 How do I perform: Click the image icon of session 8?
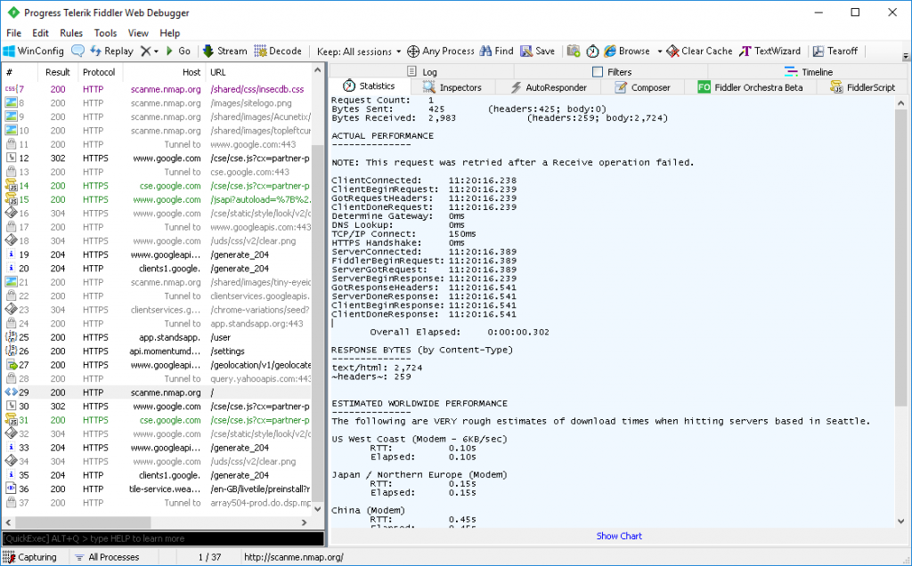pos(11,103)
